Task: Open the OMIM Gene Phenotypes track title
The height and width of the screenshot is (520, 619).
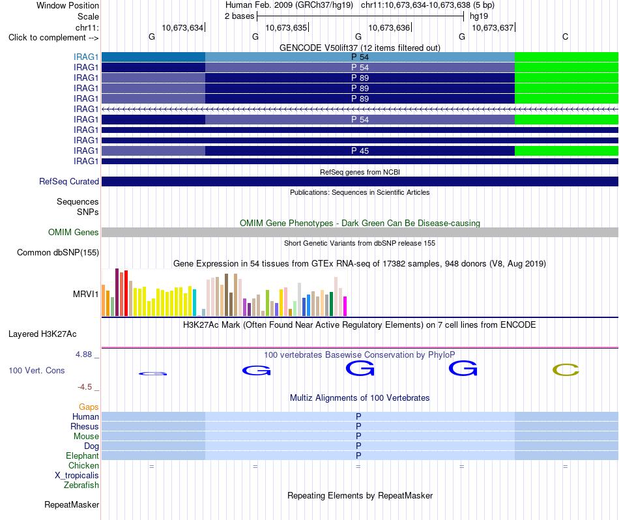Action: (x=360, y=223)
